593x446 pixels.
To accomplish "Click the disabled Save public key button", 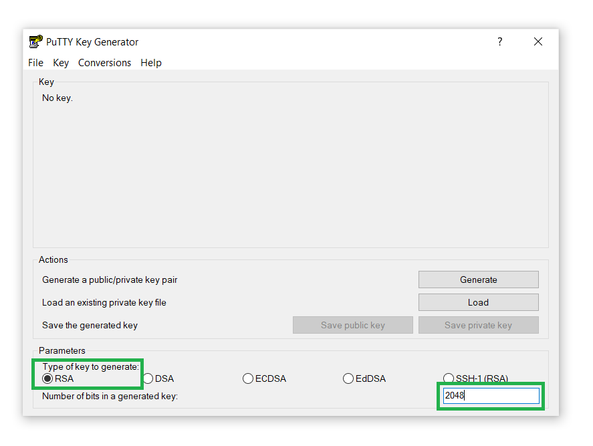I will coord(353,326).
